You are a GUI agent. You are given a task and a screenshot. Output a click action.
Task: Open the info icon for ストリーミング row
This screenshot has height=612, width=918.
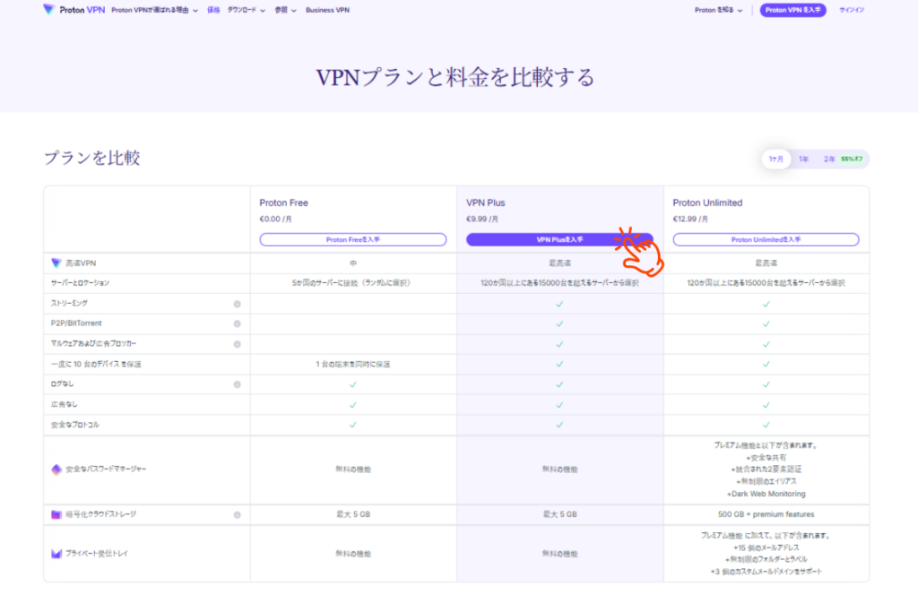pyautogui.click(x=238, y=304)
